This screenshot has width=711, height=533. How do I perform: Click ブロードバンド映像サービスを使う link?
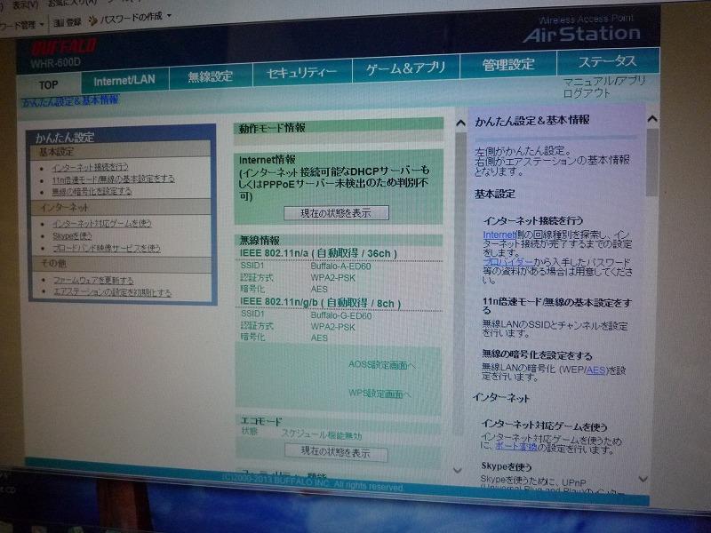pos(107,249)
